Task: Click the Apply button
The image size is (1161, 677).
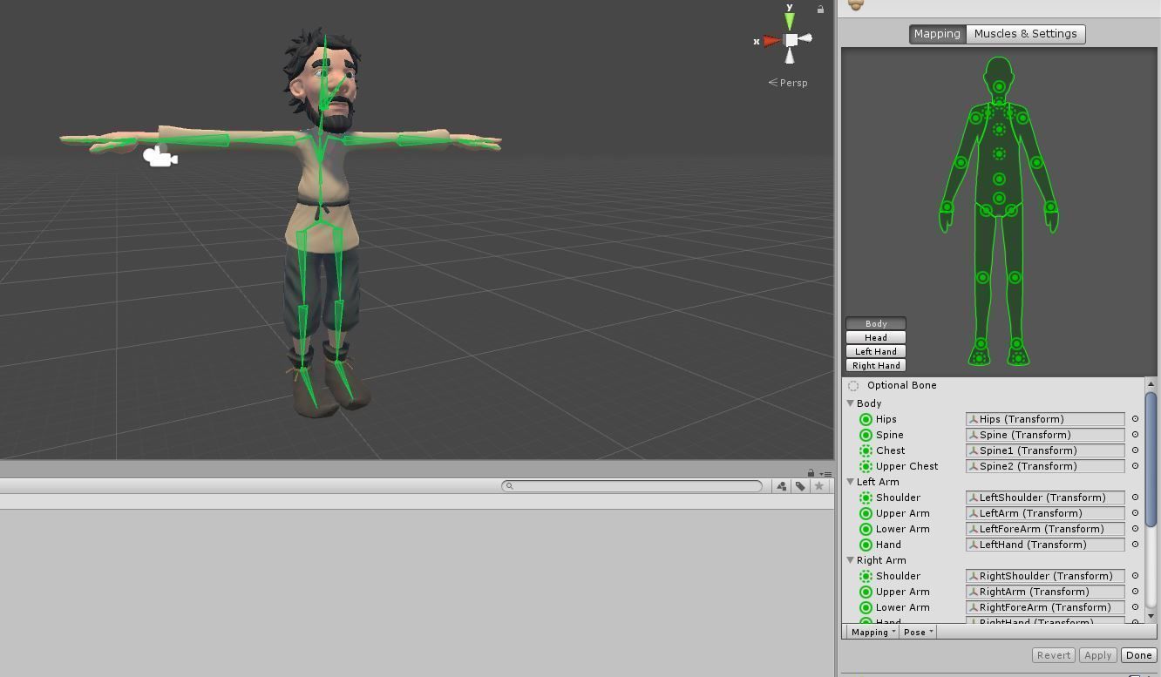Action: point(1097,655)
